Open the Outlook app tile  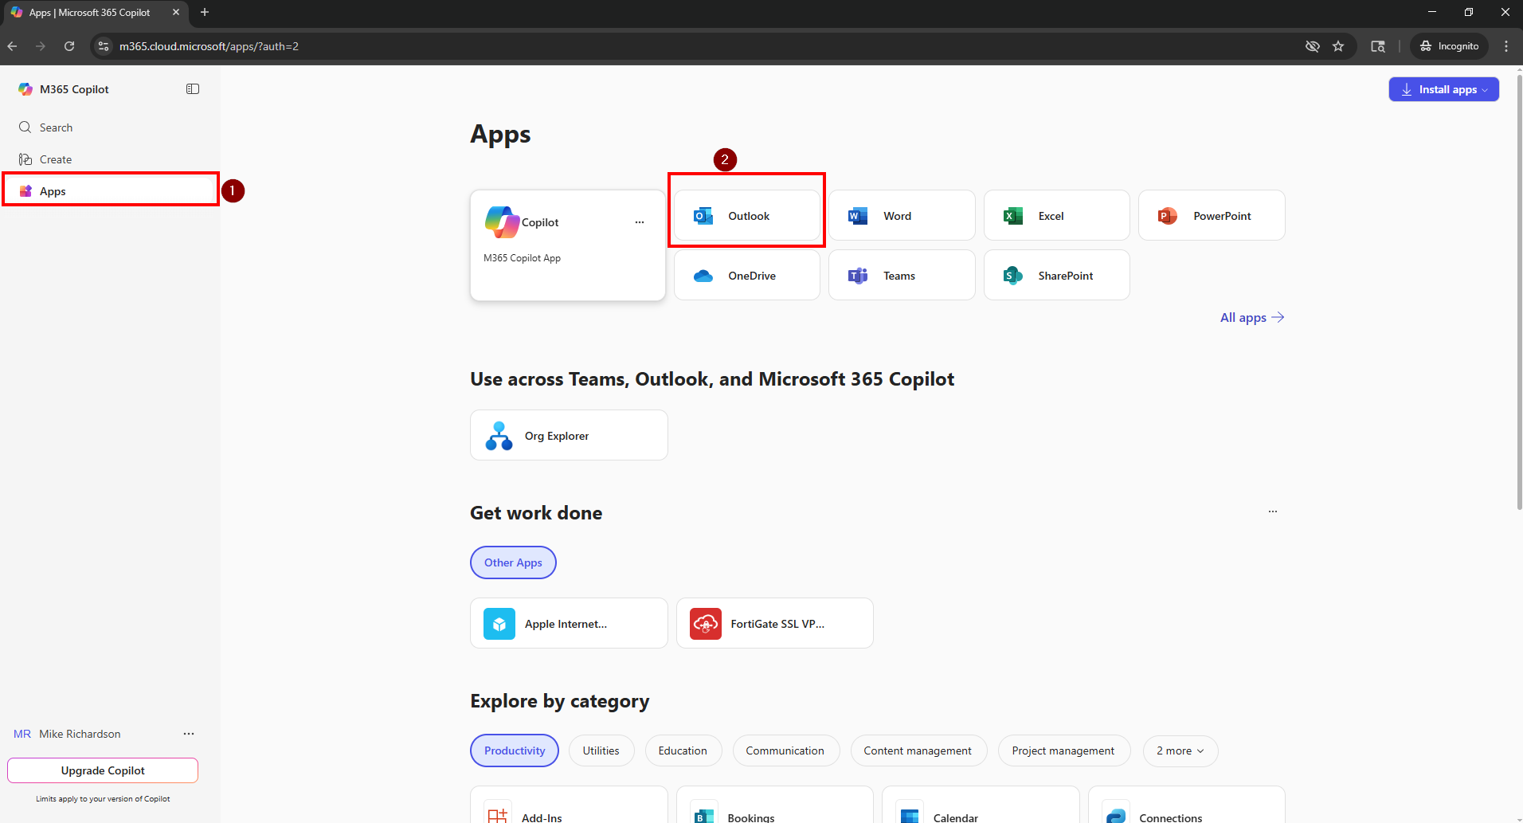click(747, 216)
